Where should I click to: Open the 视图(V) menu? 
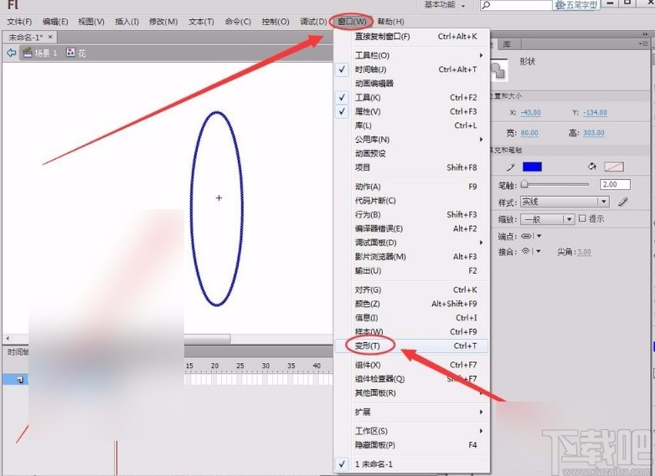(91, 22)
